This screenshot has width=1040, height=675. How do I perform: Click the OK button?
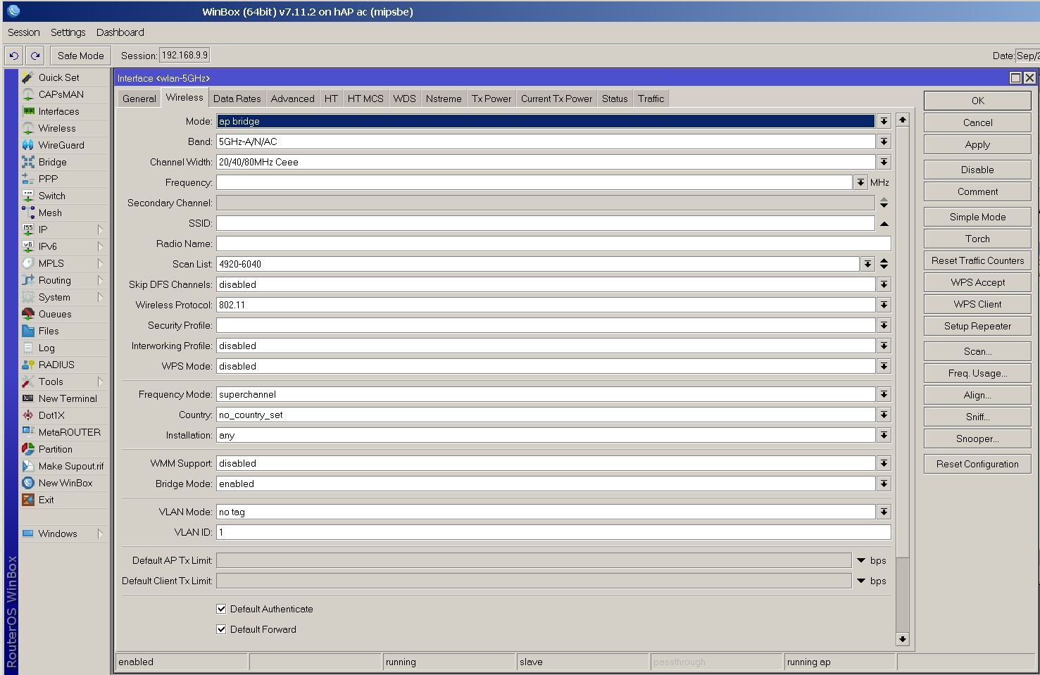(x=977, y=101)
